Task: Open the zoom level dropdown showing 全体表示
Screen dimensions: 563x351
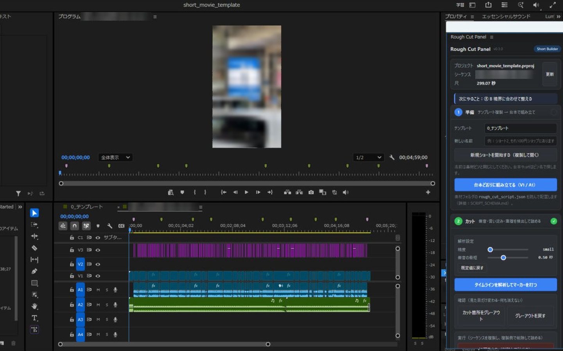Action: (115, 158)
